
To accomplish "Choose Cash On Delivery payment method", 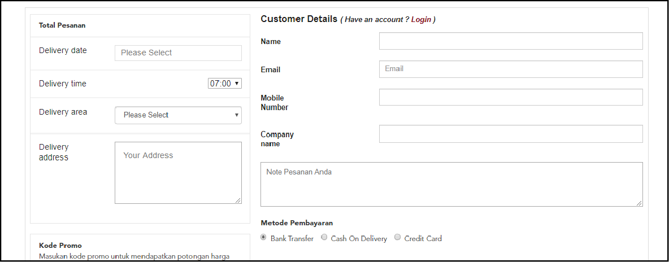I will pyautogui.click(x=324, y=238).
